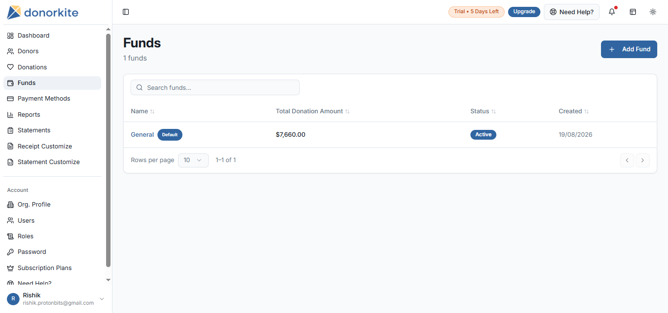
Task: Click the sidebar scroll up arrow
Action: pos(108,30)
